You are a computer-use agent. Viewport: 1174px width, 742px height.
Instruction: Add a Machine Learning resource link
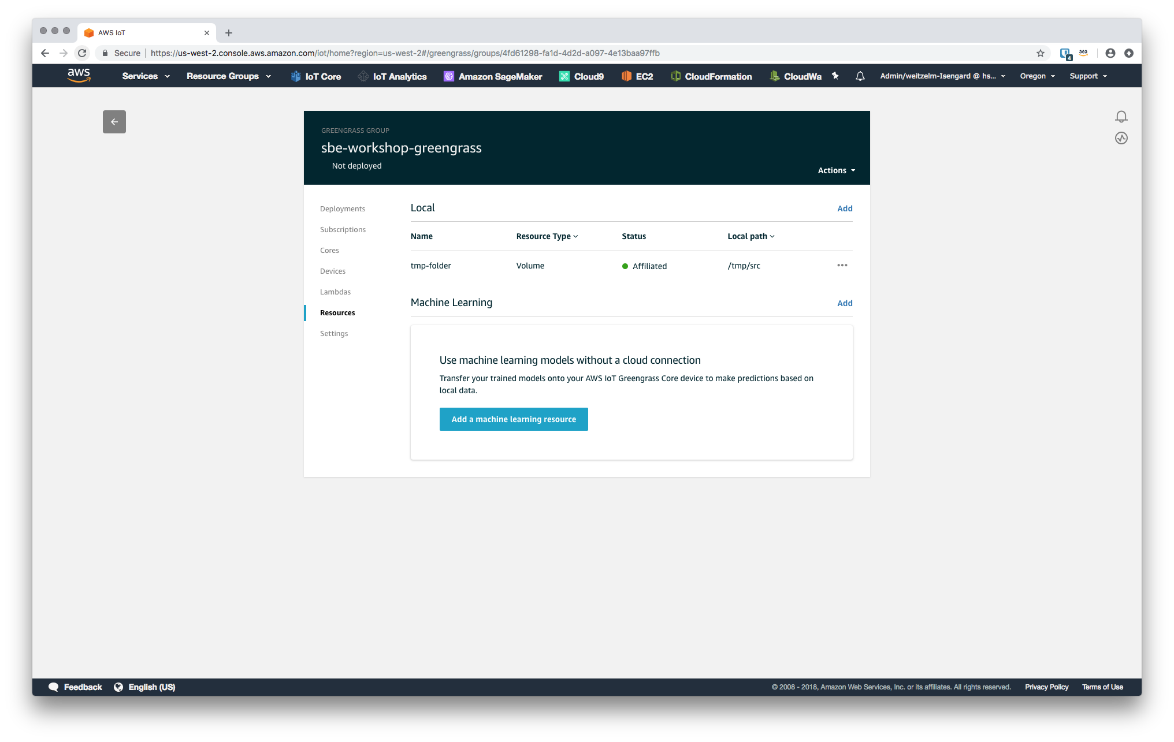(x=845, y=303)
